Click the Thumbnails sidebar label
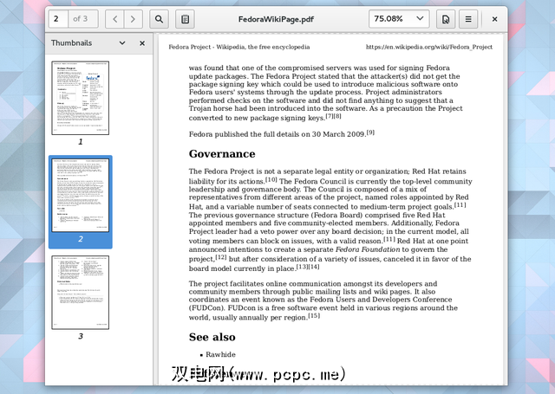This screenshot has height=394, width=555. [x=71, y=43]
